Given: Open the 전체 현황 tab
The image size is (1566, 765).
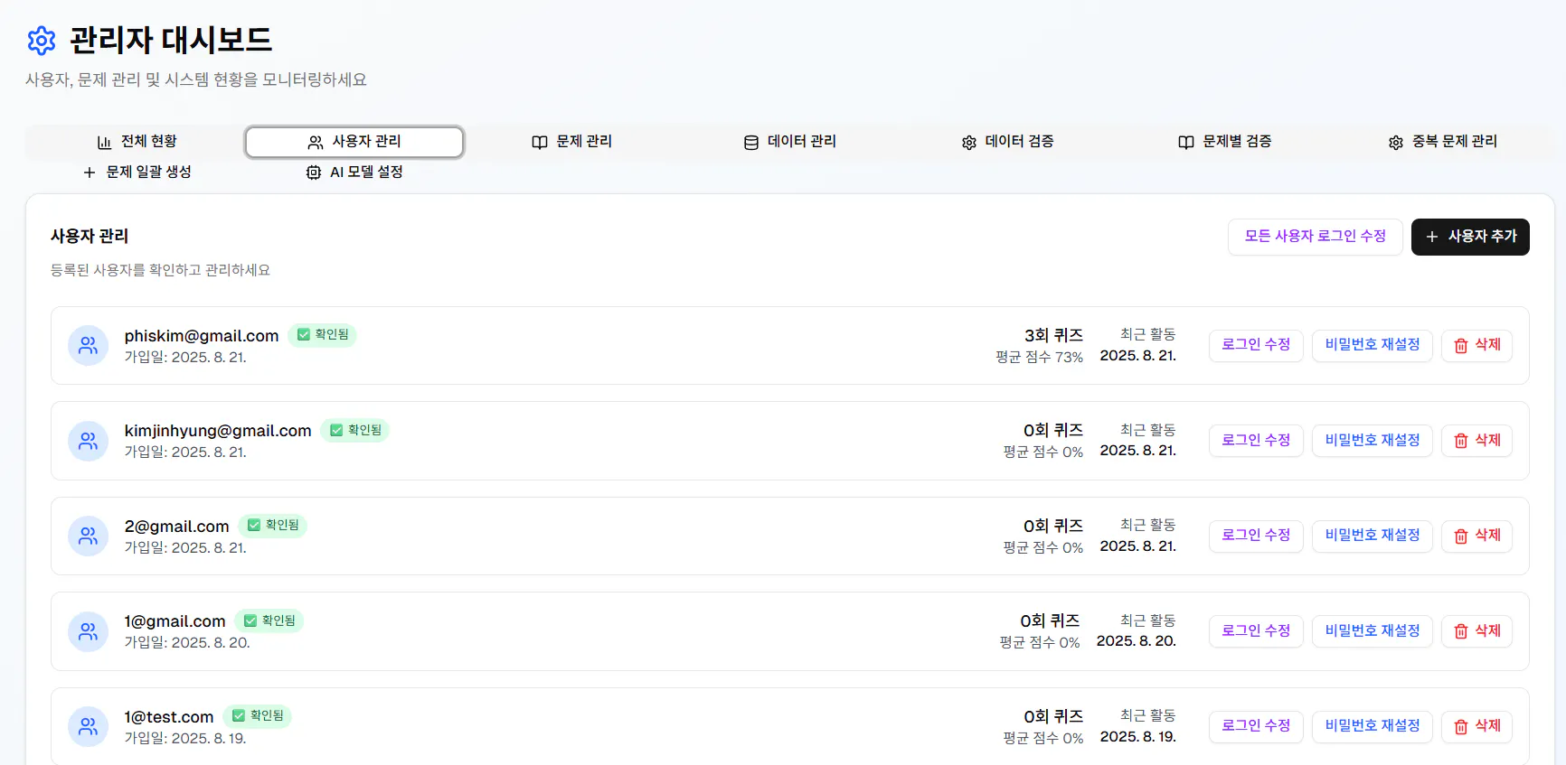Looking at the screenshot, I should pyautogui.click(x=137, y=142).
